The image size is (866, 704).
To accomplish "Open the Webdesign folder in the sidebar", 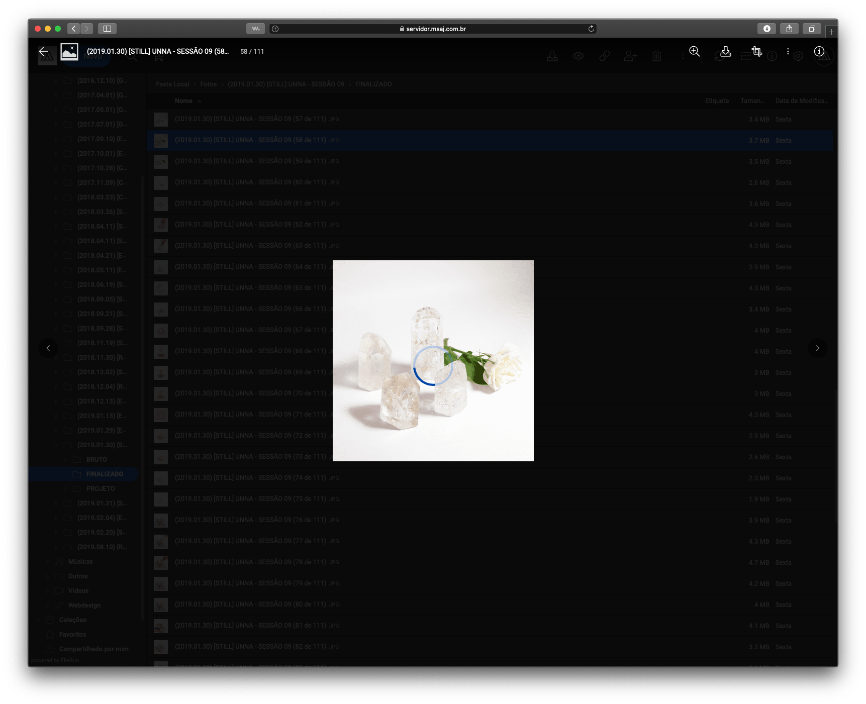I will point(84,606).
